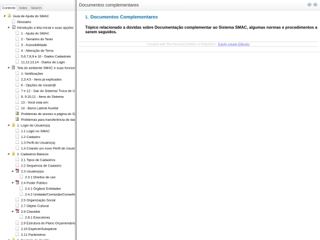Click page icon beside '1- Notificações'
The width and height of the screenshot is (320, 240).
(x=17, y=73)
